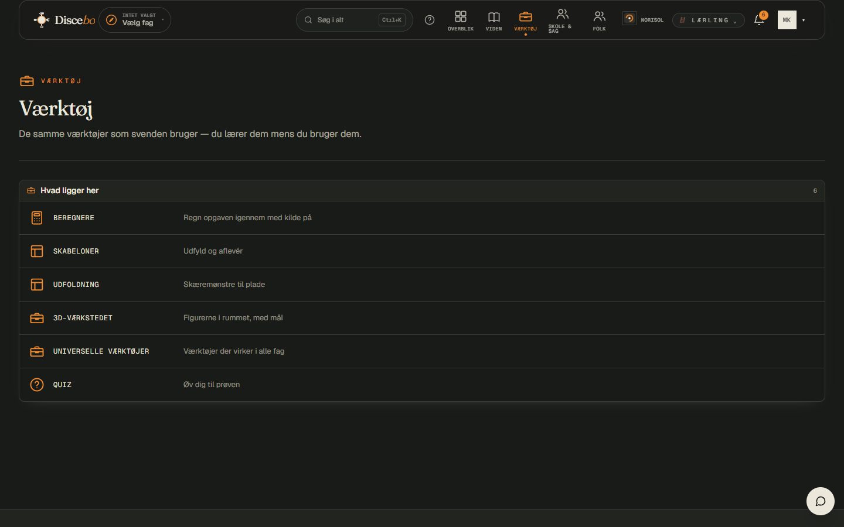Open the QUIZ row
Viewport: 844px width, 527px height.
(422, 385)
